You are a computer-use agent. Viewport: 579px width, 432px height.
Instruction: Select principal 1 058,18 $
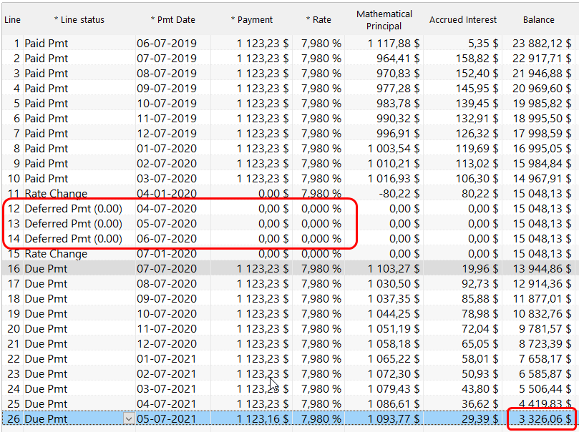393,344
